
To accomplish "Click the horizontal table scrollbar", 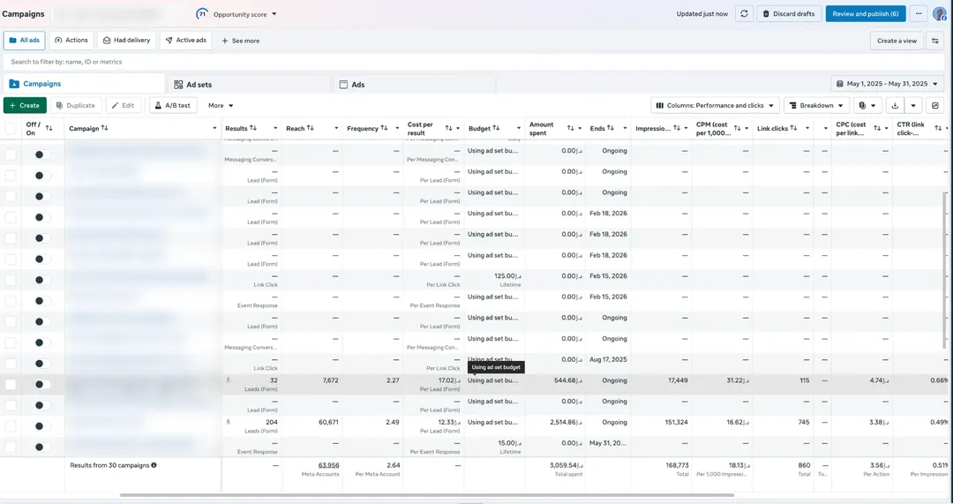I will tap(427, 495).
